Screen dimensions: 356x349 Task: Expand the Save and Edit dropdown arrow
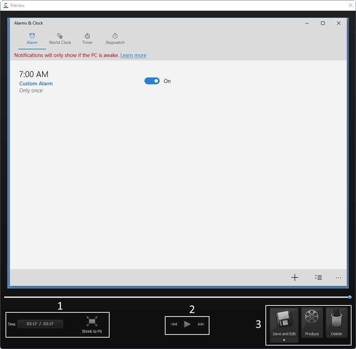point(284,340)
